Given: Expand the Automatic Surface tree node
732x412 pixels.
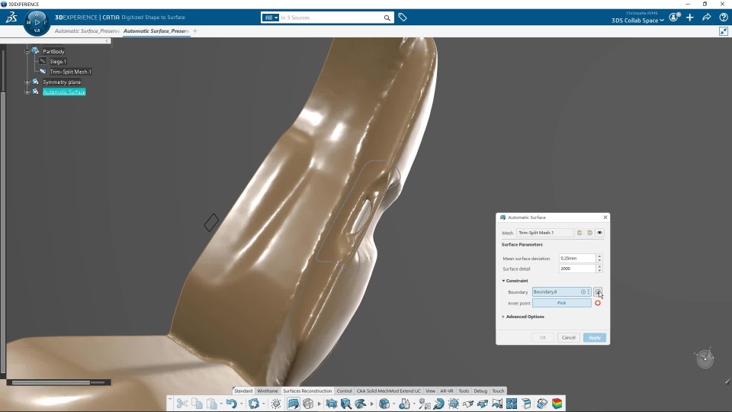Looking at the screenshot, I should click(x=27, y=92).
